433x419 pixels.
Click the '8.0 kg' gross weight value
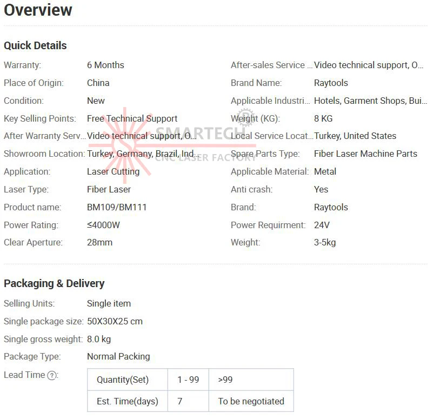[99, 339]
